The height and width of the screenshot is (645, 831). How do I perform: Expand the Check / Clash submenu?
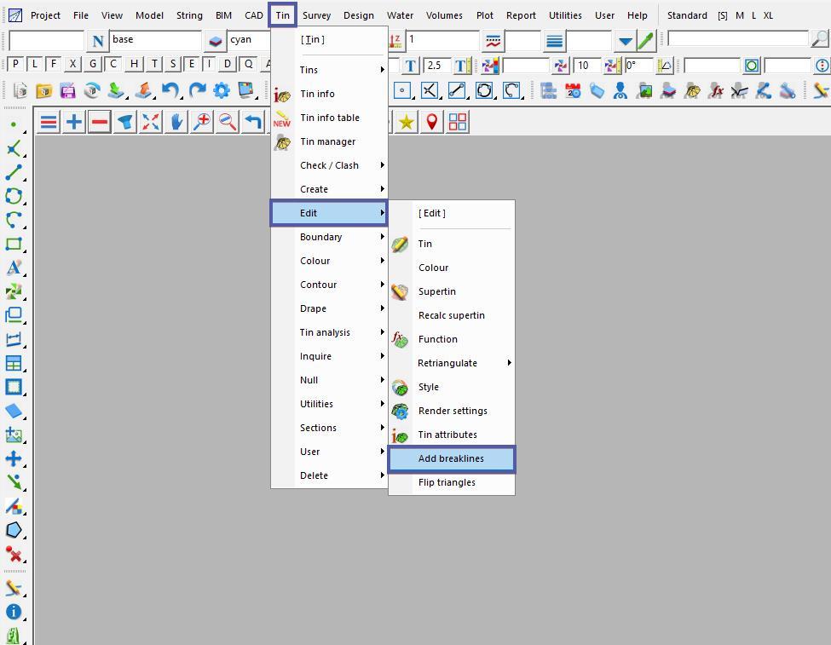[x=329, y=165]
